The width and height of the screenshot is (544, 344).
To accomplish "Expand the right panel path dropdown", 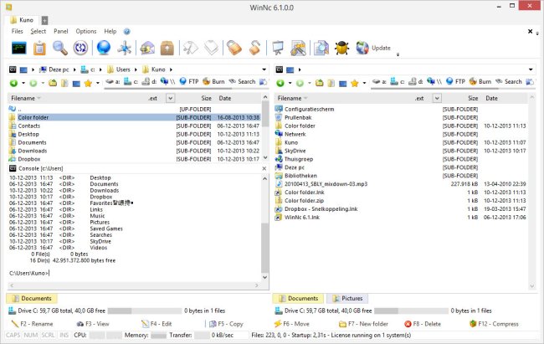I will tap(535, 69).
